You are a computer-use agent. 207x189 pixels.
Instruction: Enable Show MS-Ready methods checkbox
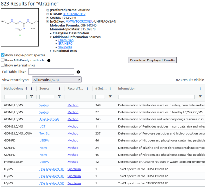click(x=2, y=60)
